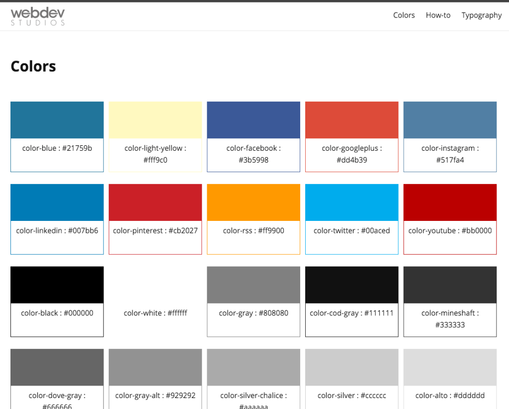Click the label color-black : #000000
The width and height of the screenshot is (509, 409).
[x=57, y=313]
